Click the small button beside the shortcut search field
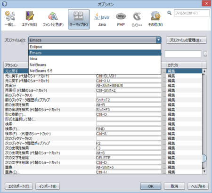Viewport: 212px width, 193px height. [205, 54]
